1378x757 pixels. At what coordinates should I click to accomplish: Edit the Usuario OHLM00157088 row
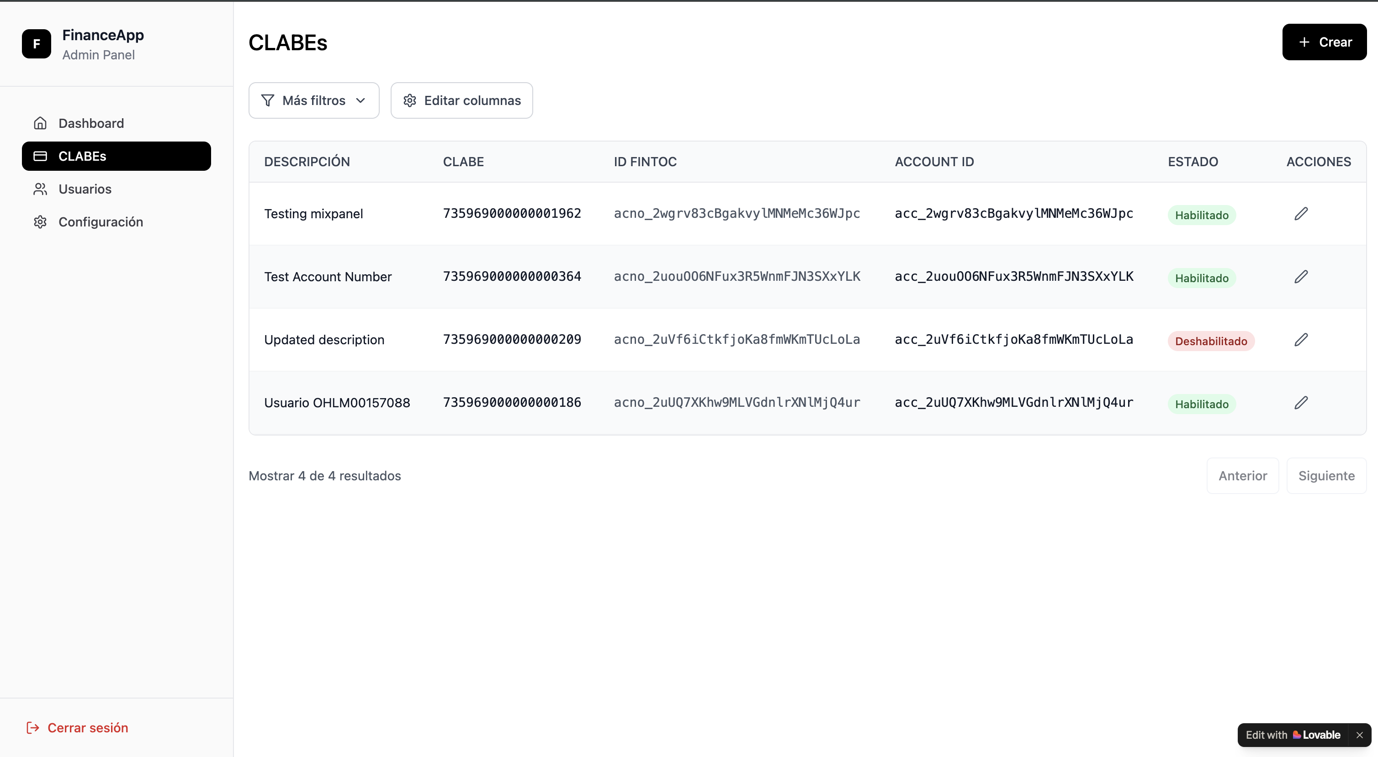tap(1301, 403)
